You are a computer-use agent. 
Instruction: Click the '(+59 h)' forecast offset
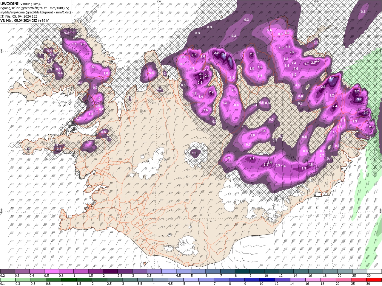[44, 21]
